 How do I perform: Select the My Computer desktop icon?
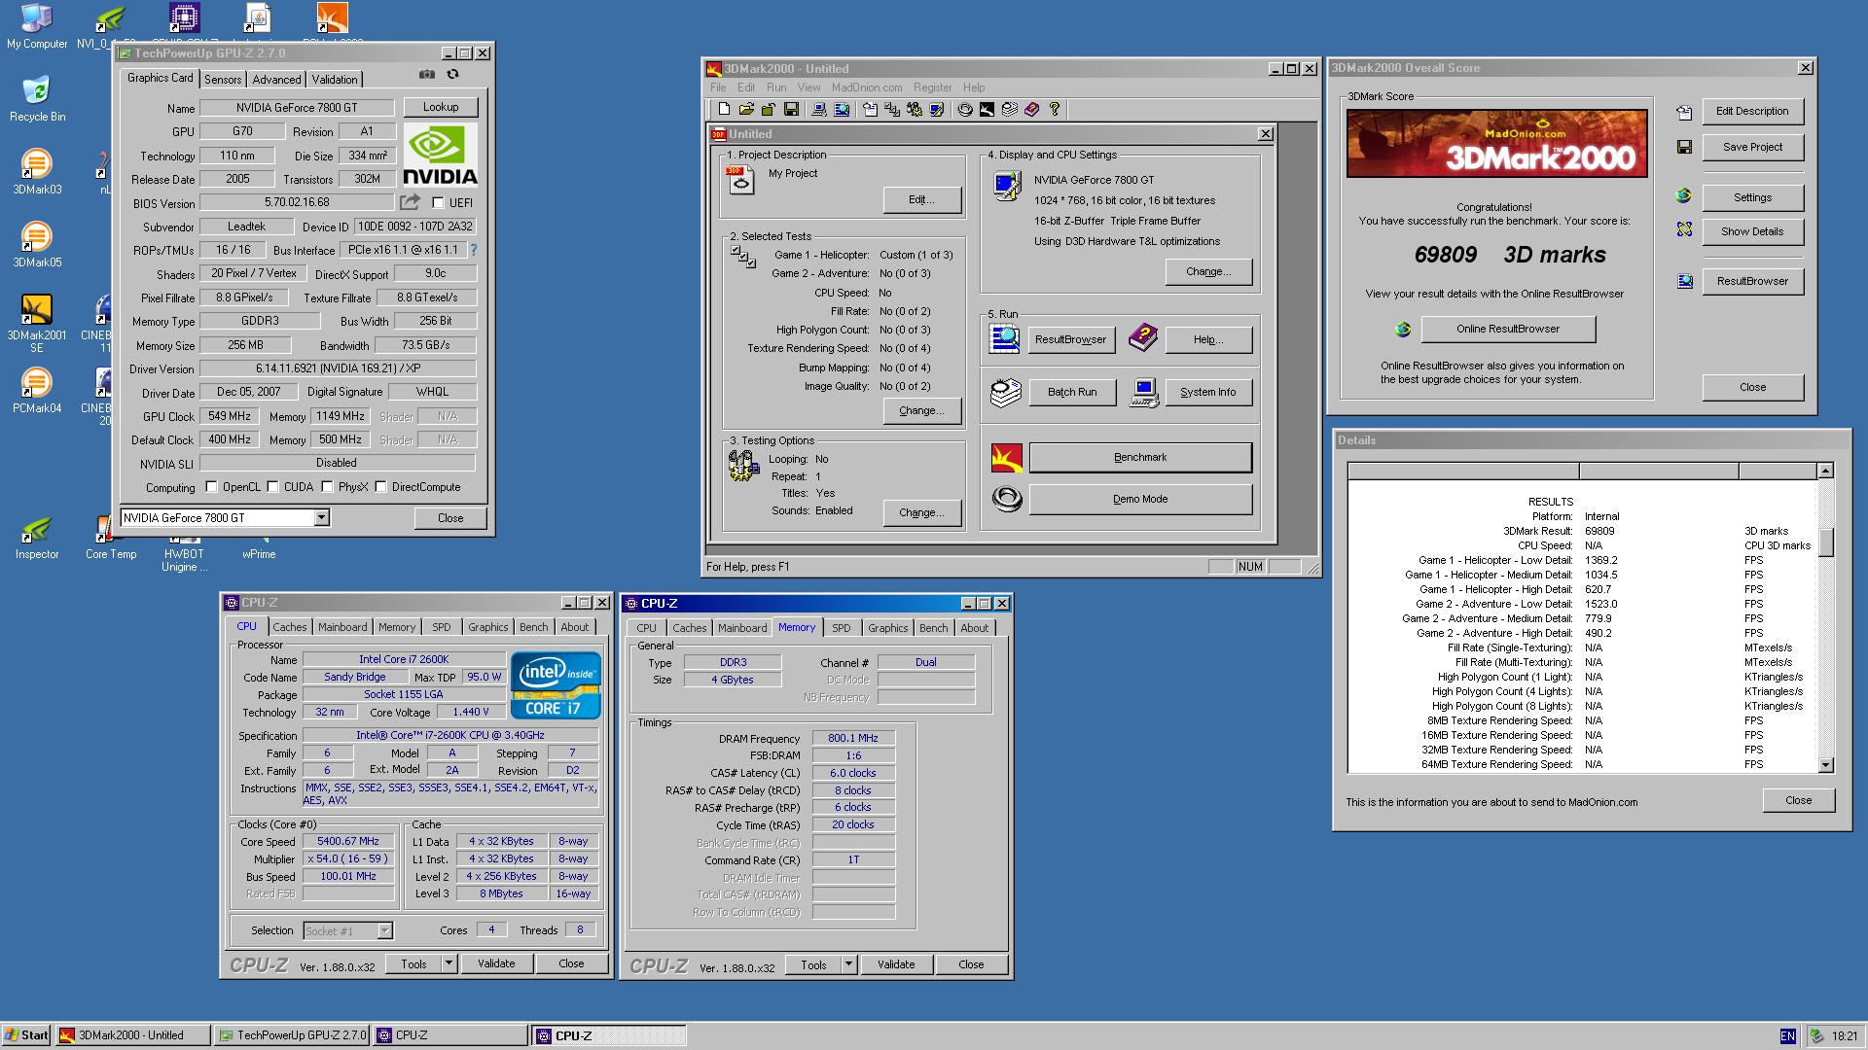coord(37,26)
